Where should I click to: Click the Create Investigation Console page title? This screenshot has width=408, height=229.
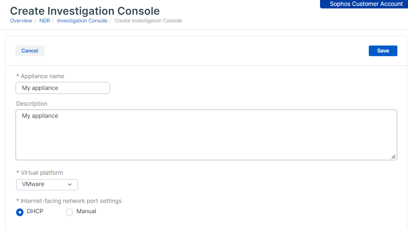click(85, 11)
